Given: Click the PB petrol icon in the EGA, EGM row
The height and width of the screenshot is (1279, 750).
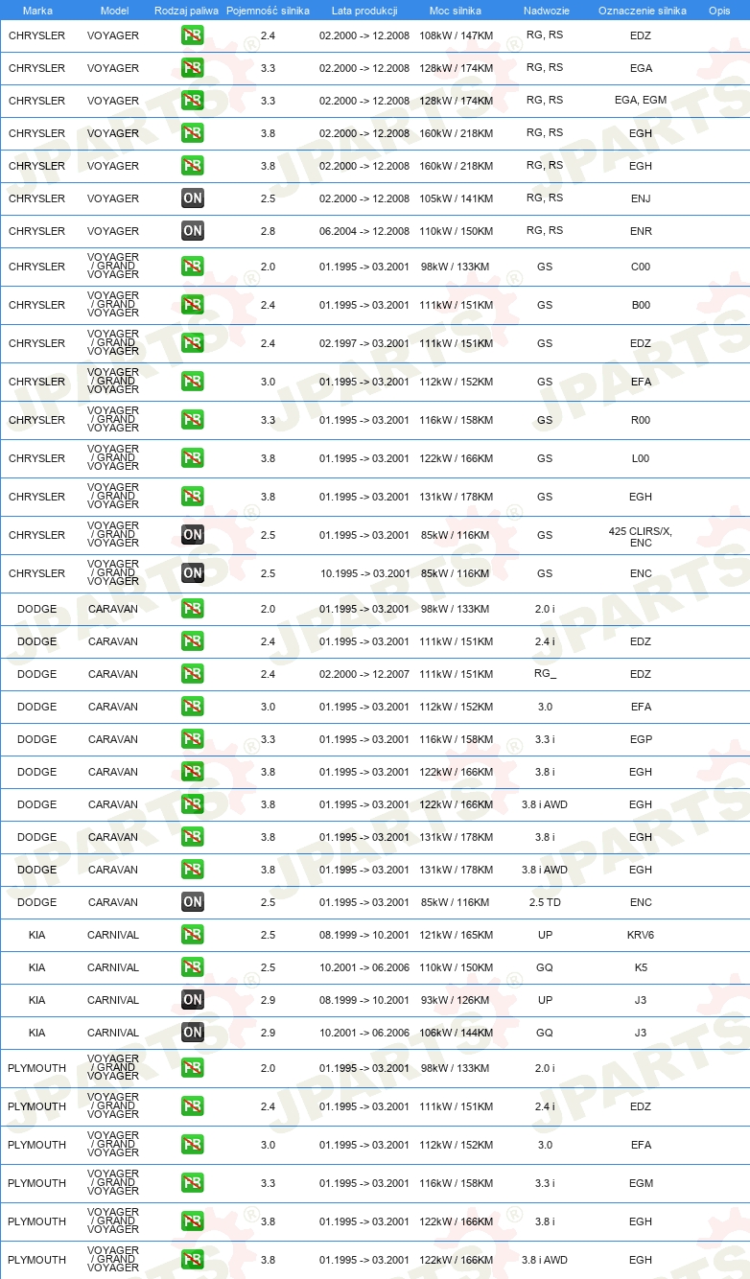Looking at the screenshot, I should click(193, 101).
